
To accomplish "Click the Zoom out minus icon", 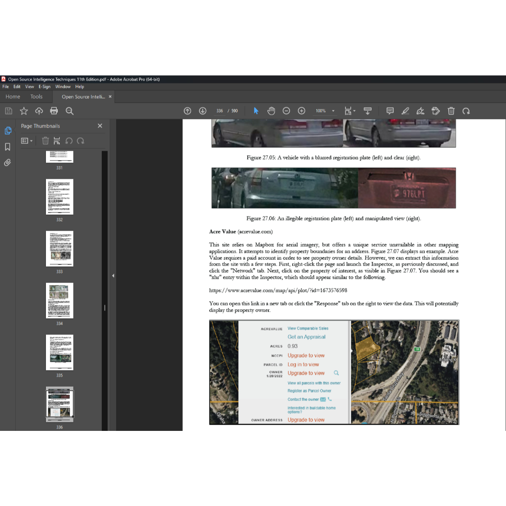I will point(286,111).
